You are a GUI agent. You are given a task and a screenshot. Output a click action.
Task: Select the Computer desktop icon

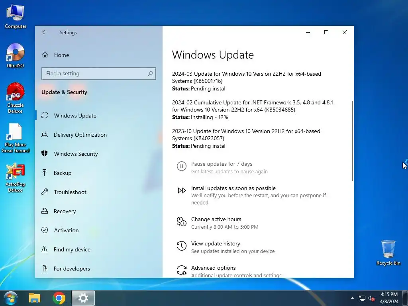pyautogui.click(x=16, y=16)
